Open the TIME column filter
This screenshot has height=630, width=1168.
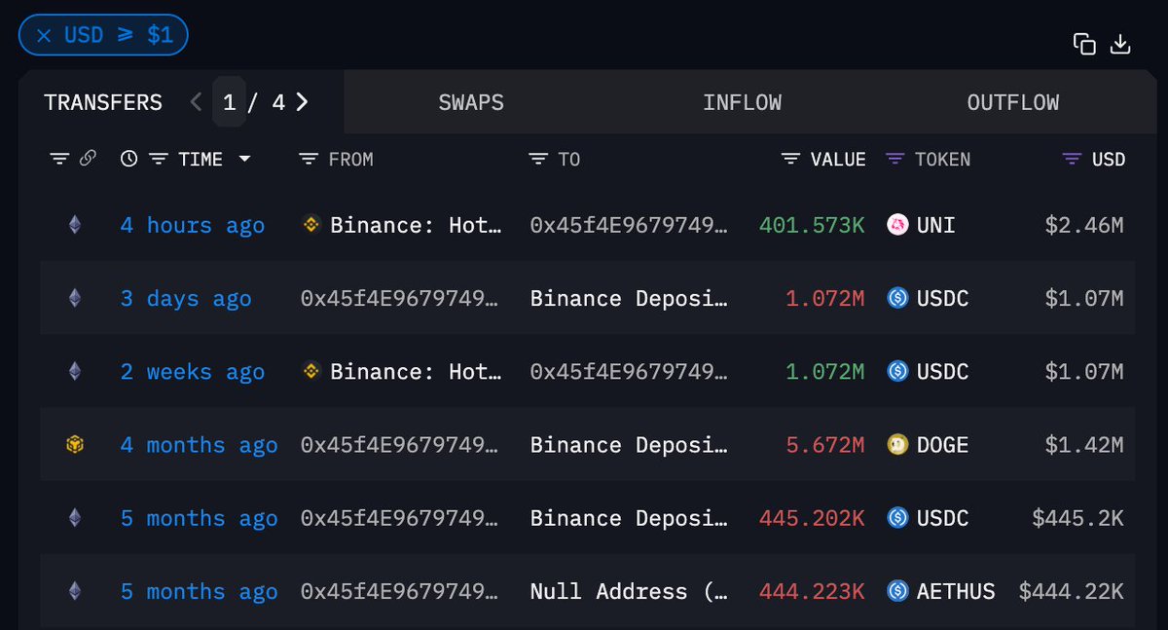tap(159, 159)
